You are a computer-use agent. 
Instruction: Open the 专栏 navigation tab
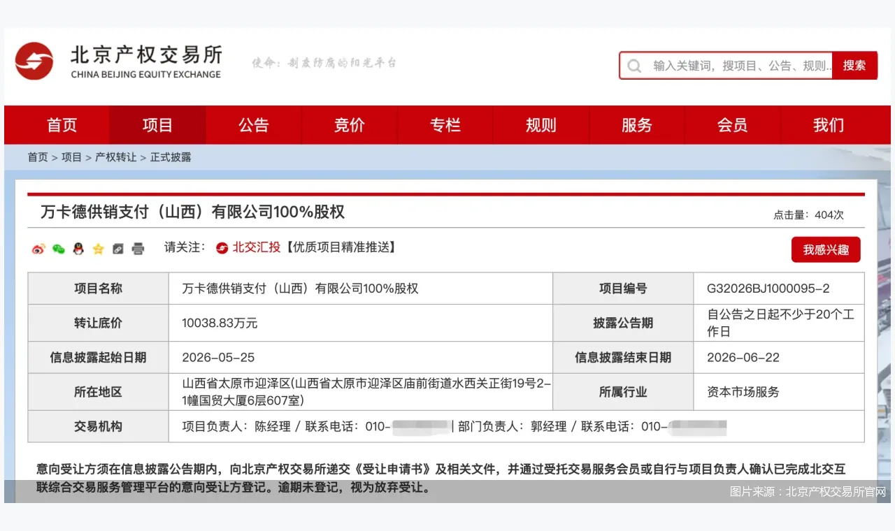[445, 125]
